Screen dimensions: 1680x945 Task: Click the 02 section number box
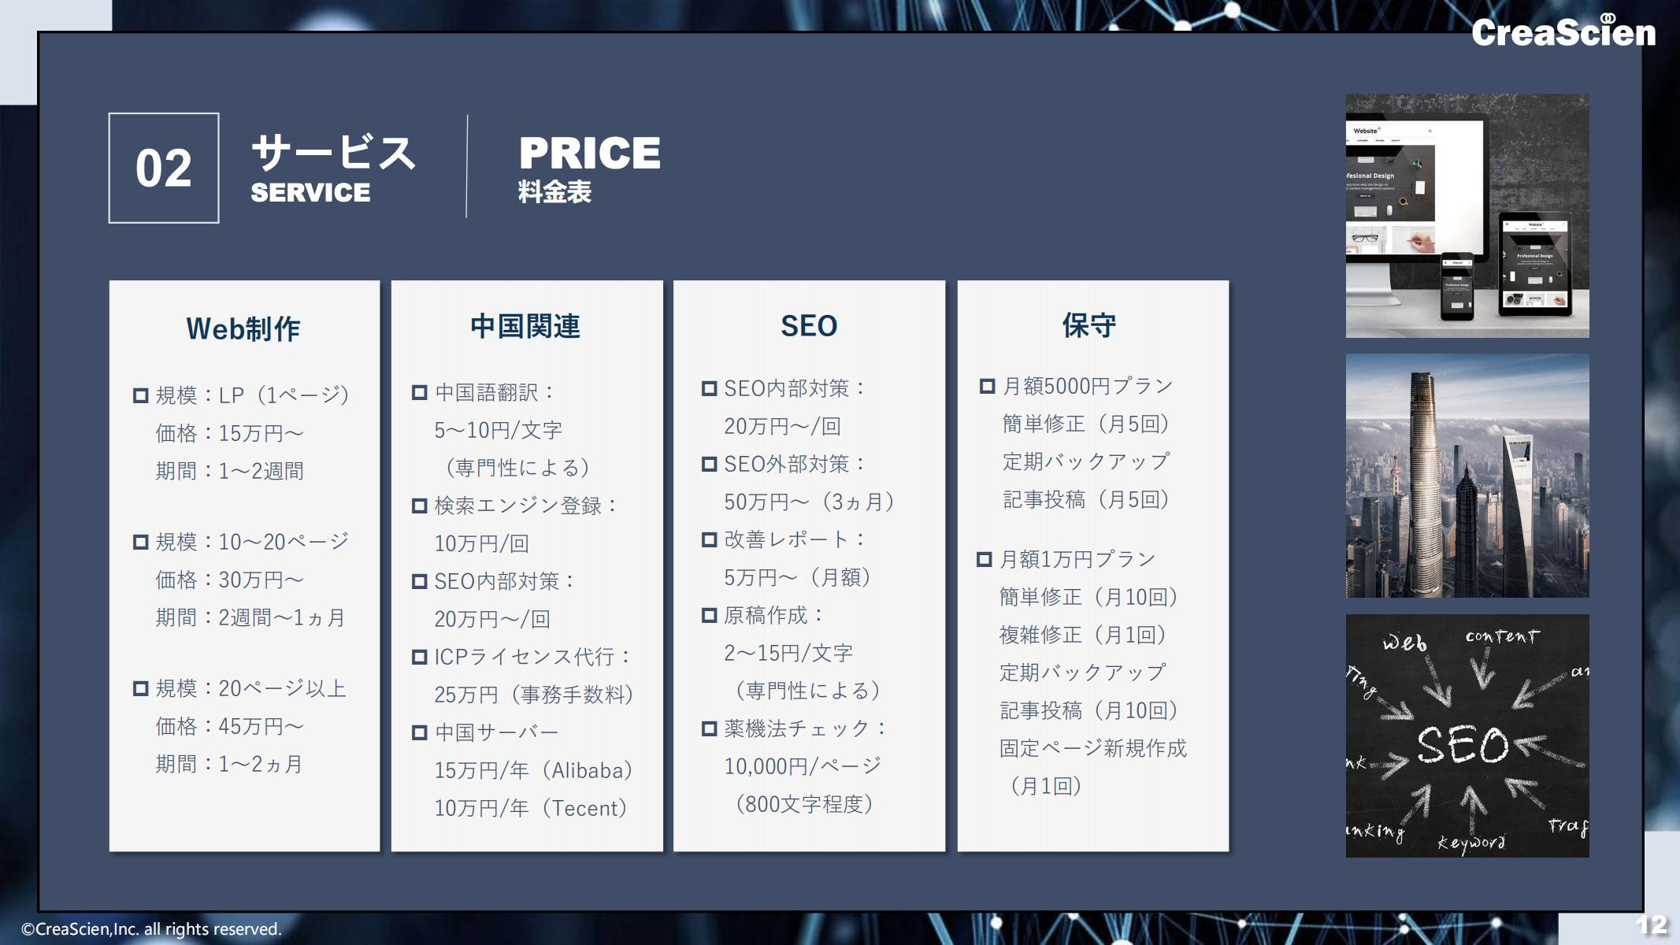click(x=164, y=168)
